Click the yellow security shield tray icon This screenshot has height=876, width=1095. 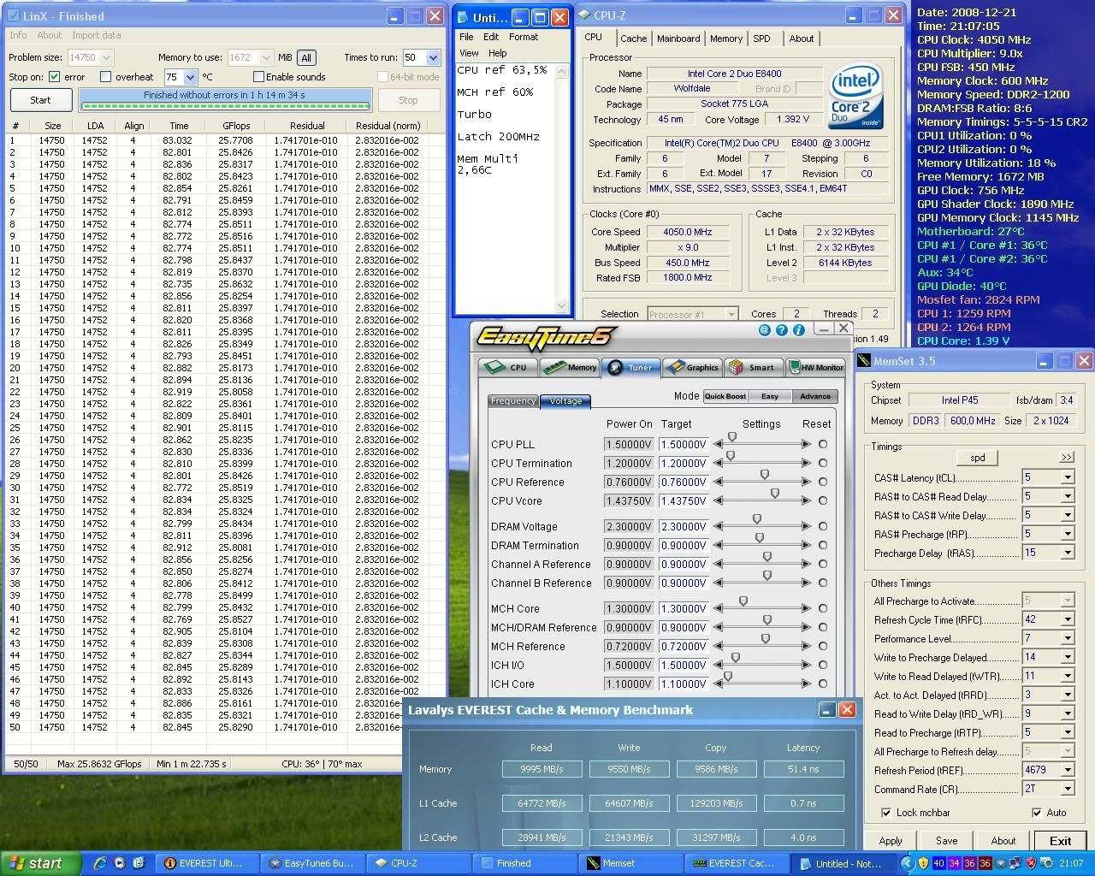point(924,863)
